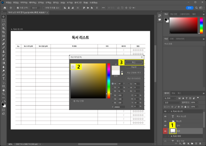Select the Eyedropper tool
Viewport: 206px width, 146px height.
pos(3,40)
